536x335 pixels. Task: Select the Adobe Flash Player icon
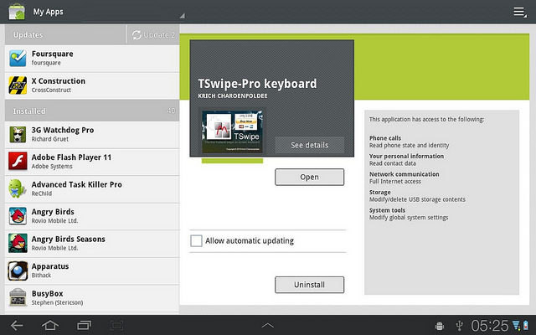18,162
